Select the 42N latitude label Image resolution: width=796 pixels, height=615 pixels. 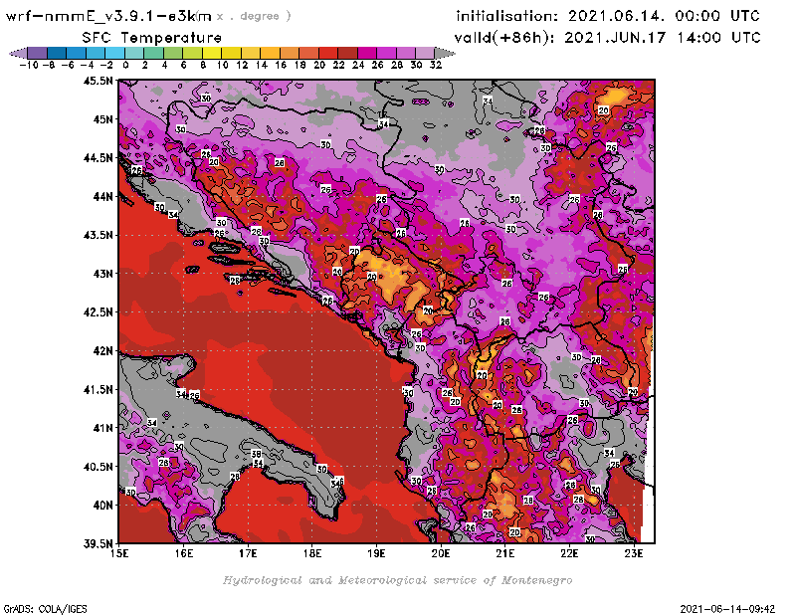103,350
